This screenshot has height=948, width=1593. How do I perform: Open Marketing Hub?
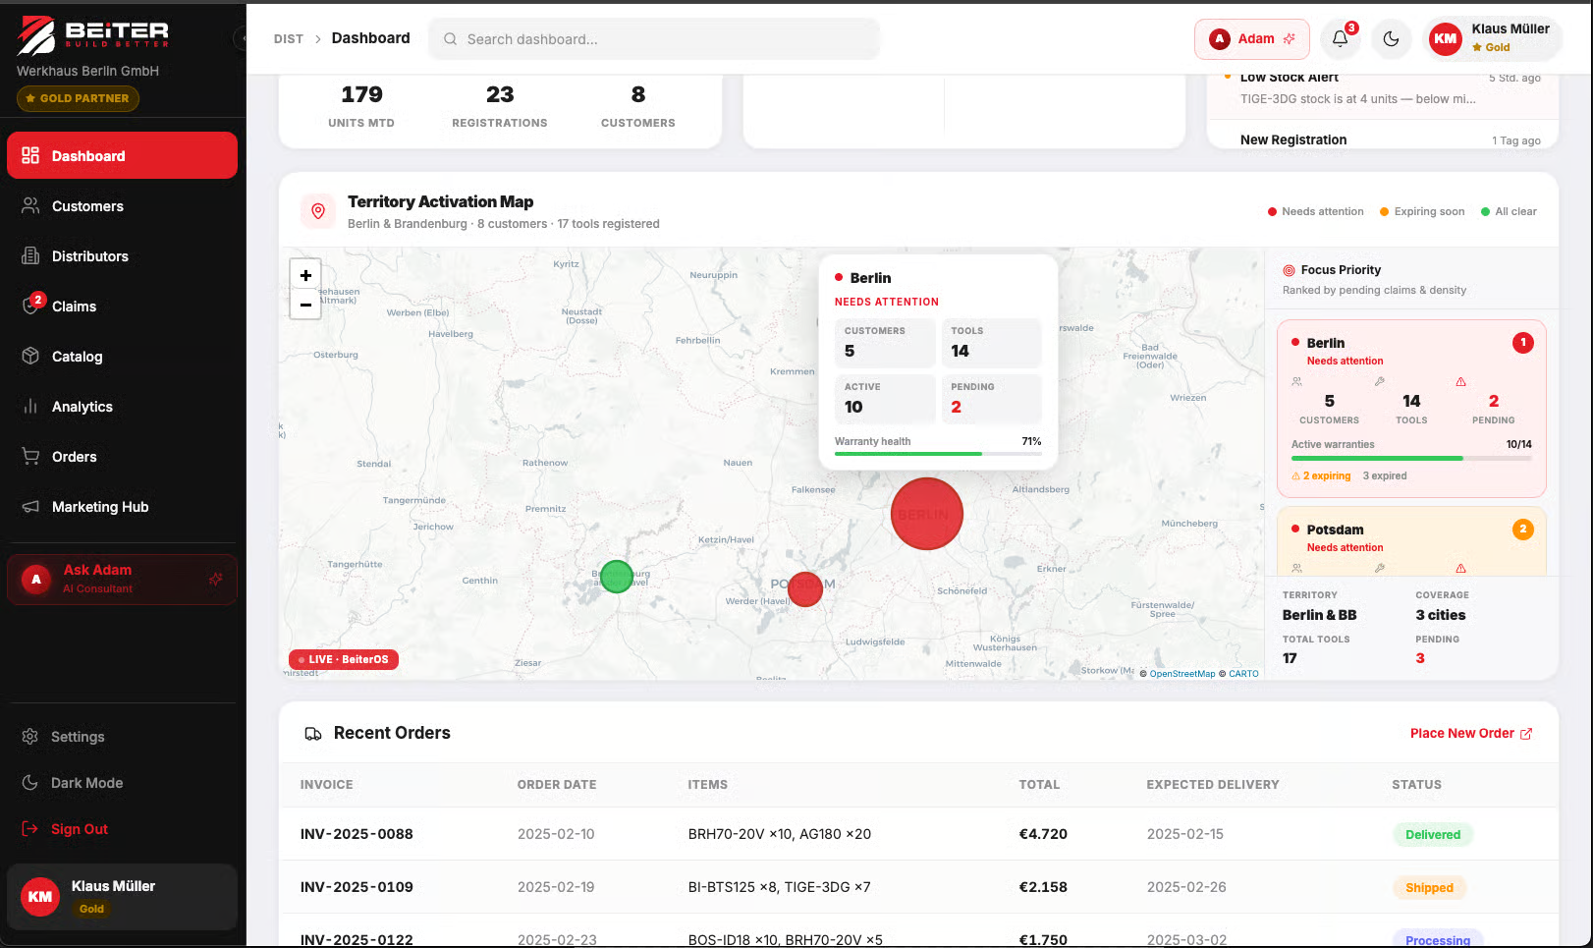point(122,507)
